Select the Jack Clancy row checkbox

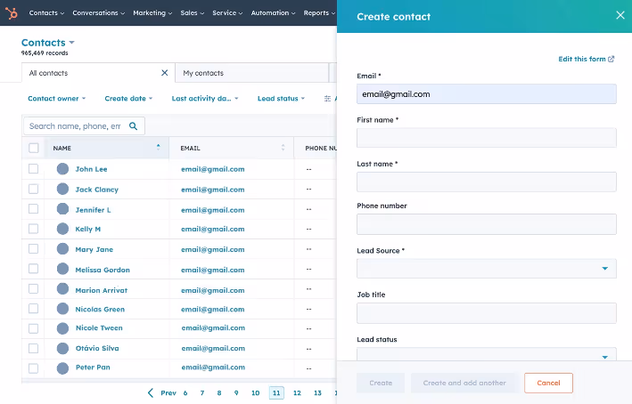34,189
